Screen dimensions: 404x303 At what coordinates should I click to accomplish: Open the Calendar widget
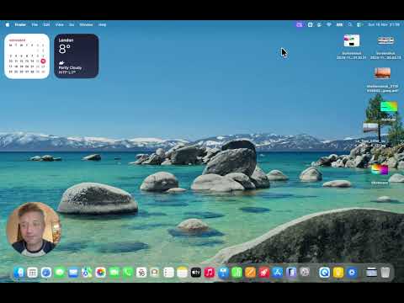(x=27, y=56)
